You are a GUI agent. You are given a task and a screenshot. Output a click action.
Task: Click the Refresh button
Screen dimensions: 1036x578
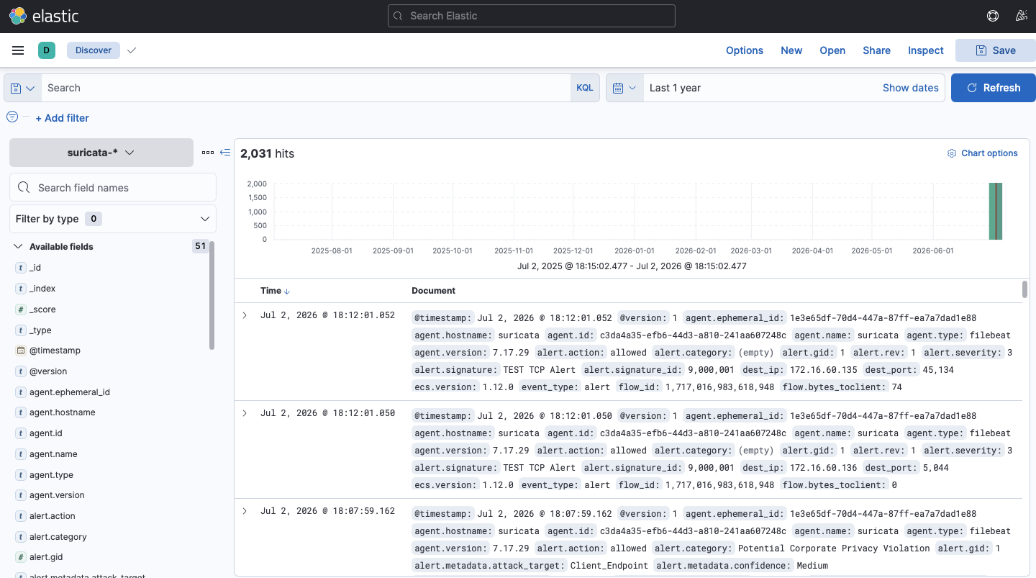[x=994, y=88]
